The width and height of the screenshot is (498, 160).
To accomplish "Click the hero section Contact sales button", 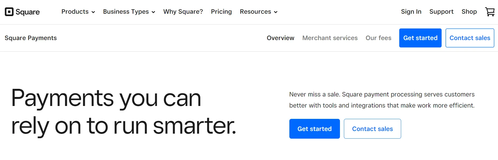I will coord(372,129).
